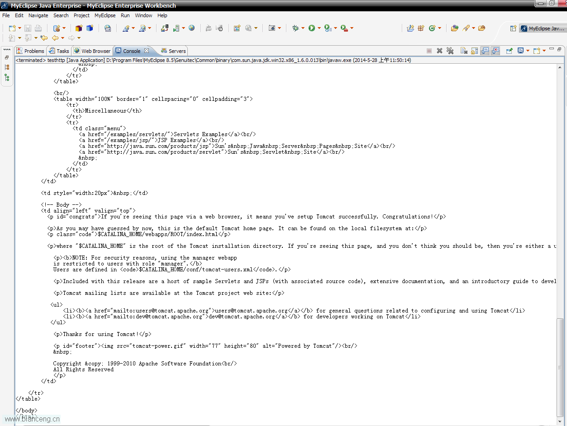Click the console vertical scrollbar thumb
This screenshot has width=567, height=426.
tap(560, 367)
